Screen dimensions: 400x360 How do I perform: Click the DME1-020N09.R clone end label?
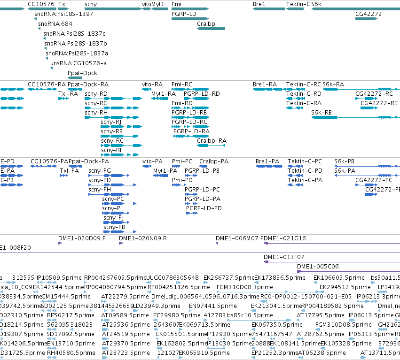coord(143,238)
